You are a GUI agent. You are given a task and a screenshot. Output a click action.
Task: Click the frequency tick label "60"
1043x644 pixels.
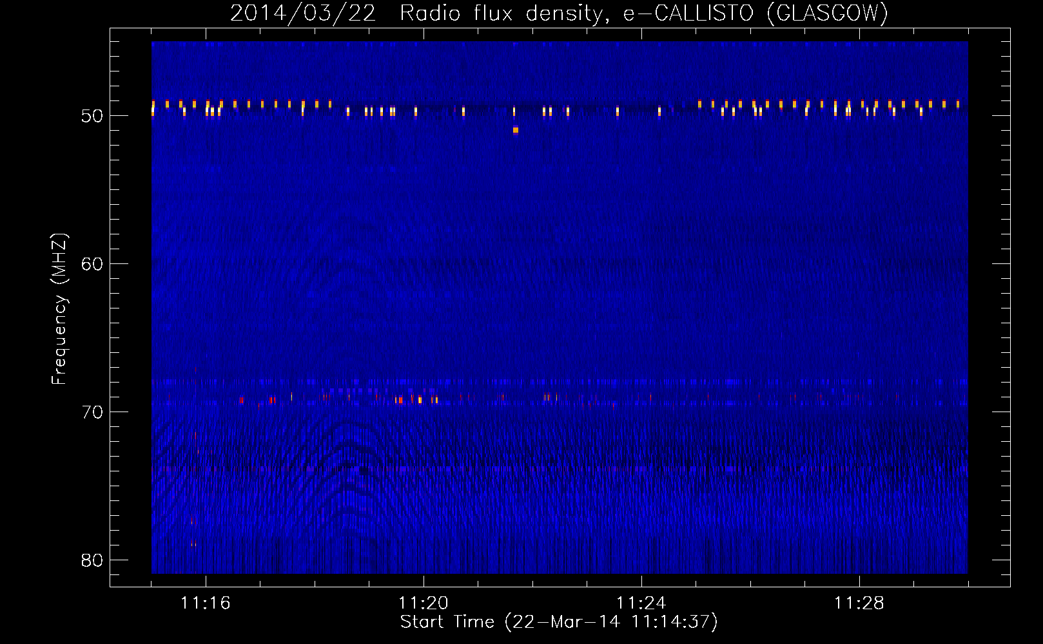92,264
